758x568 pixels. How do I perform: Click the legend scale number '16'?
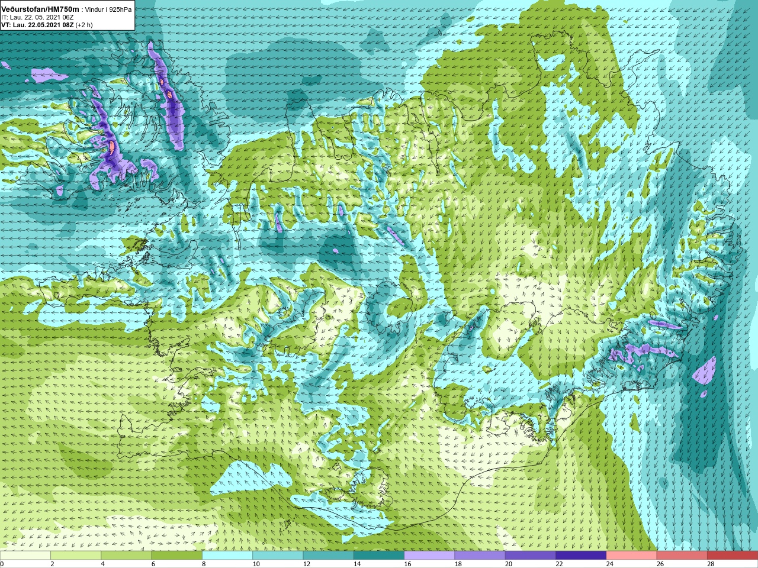click(x=408, y=564)
